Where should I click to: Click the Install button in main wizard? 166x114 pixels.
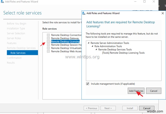(130, 108)
